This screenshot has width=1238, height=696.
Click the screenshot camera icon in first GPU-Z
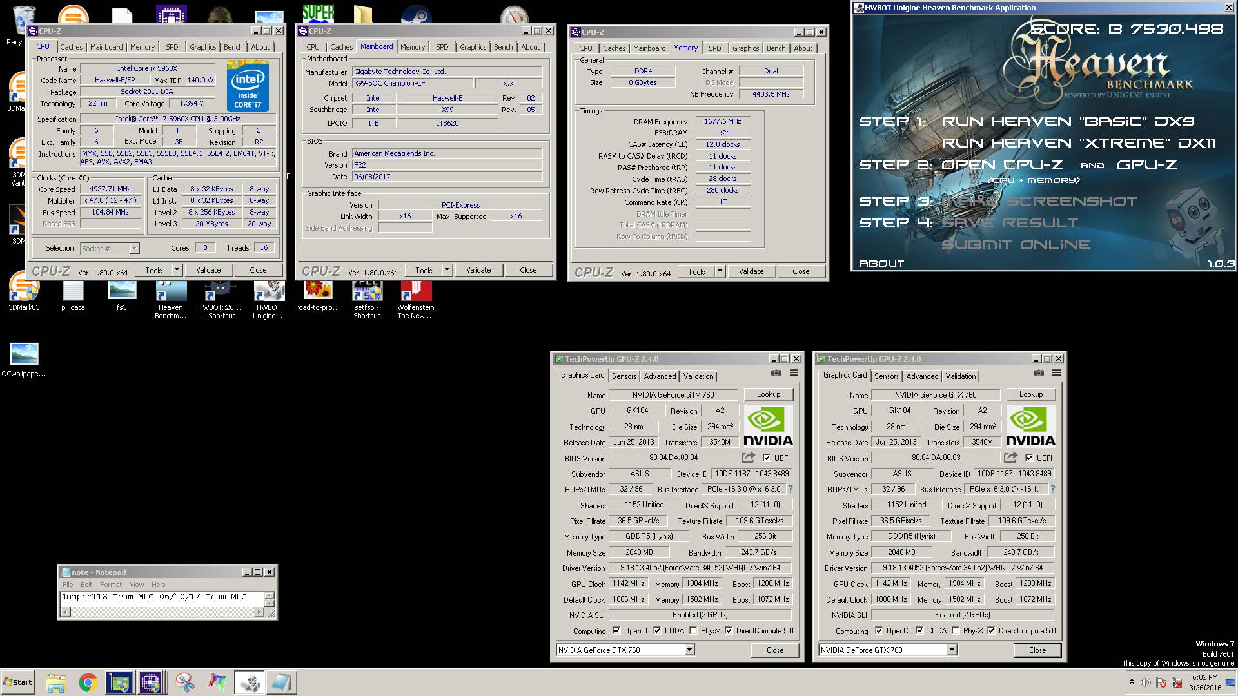776,373
